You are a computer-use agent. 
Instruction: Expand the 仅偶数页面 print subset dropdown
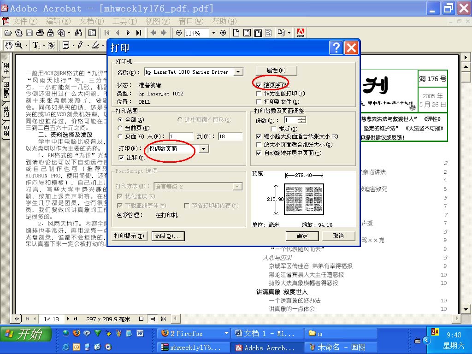[x=203, y=149]
